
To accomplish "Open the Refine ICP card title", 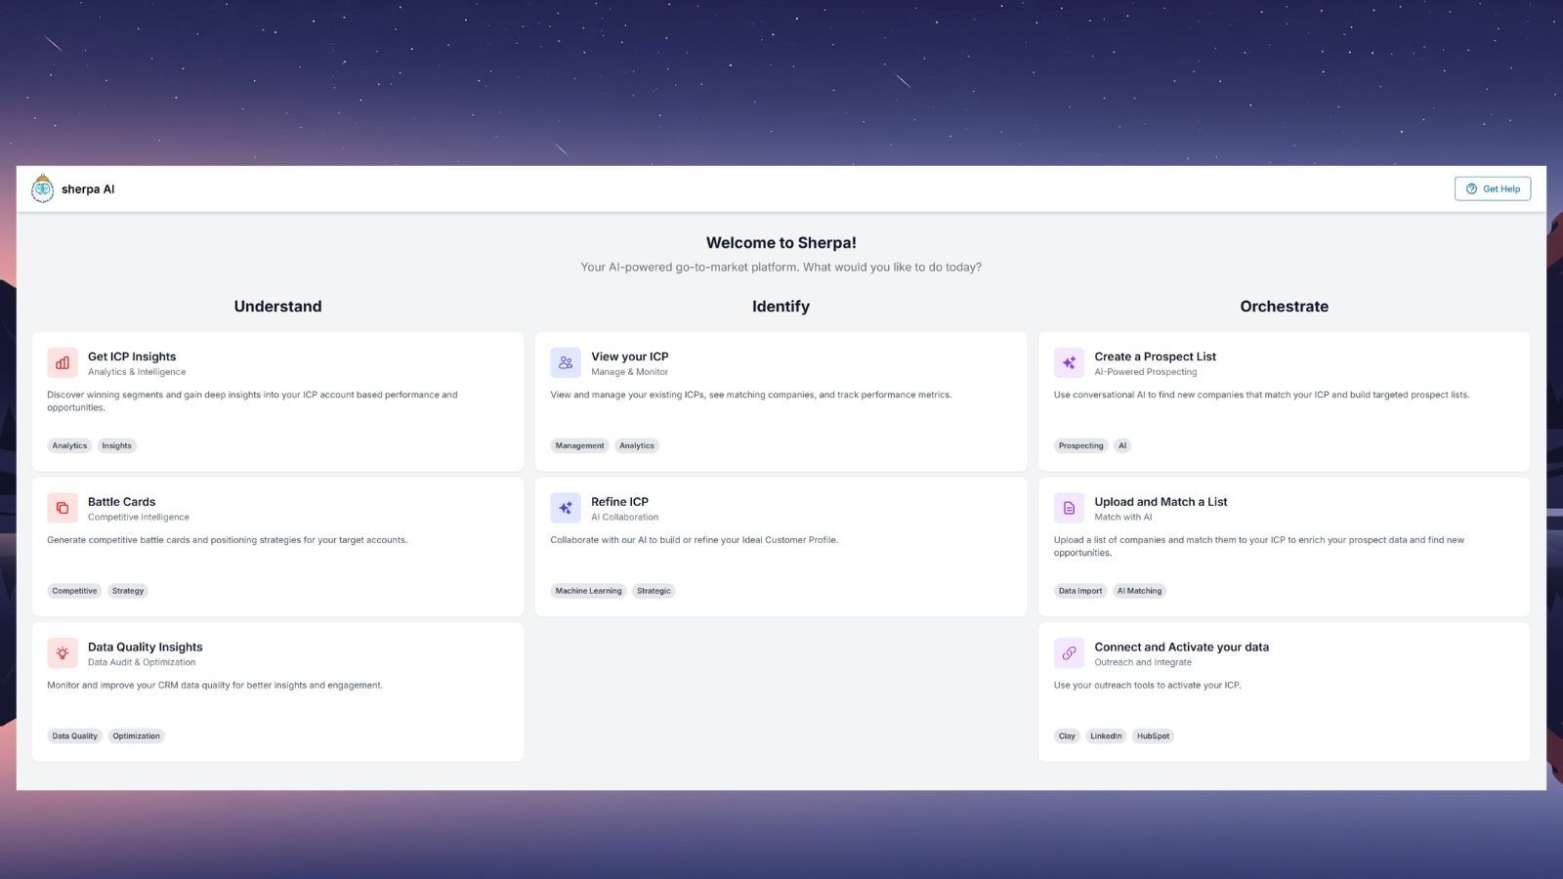I will [x=619, y=502].
